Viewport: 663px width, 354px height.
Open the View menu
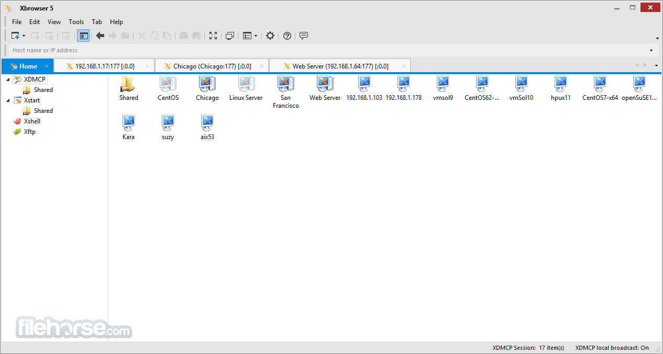click(54, 22)
